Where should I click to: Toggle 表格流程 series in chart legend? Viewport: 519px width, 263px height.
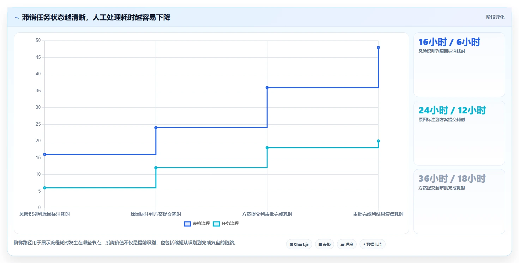(x=197, y=224)
